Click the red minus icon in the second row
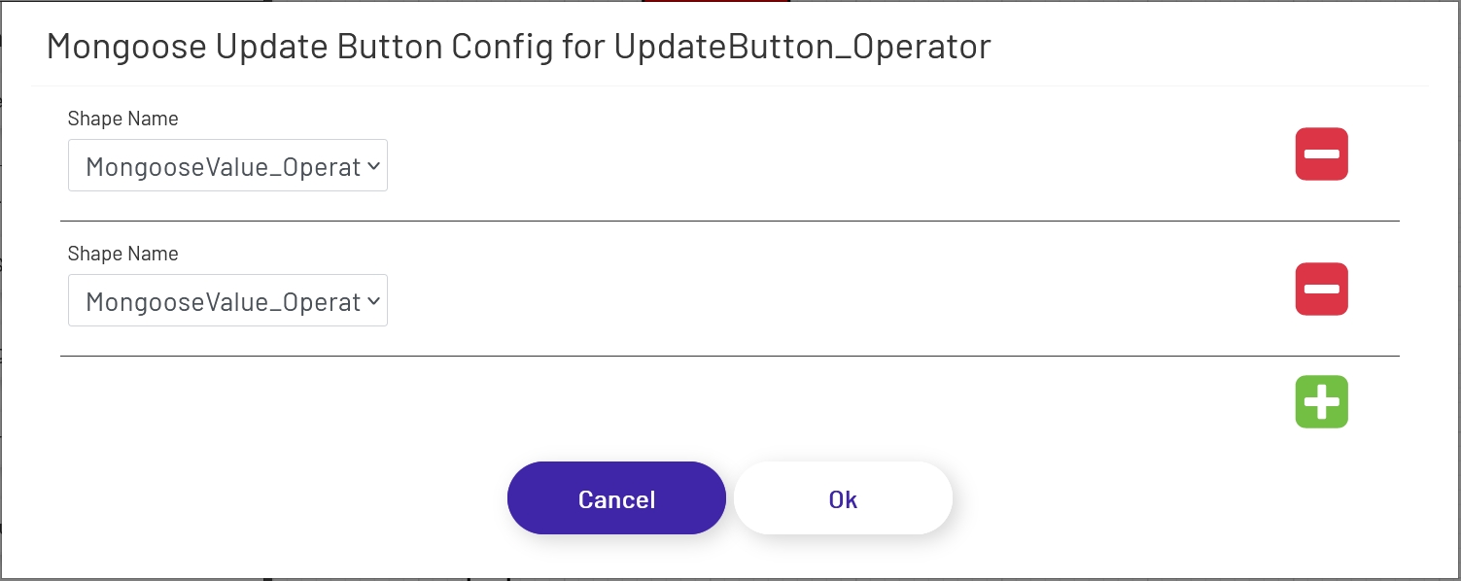Viewport: 1461px width, 581px height. (1321, 289)
